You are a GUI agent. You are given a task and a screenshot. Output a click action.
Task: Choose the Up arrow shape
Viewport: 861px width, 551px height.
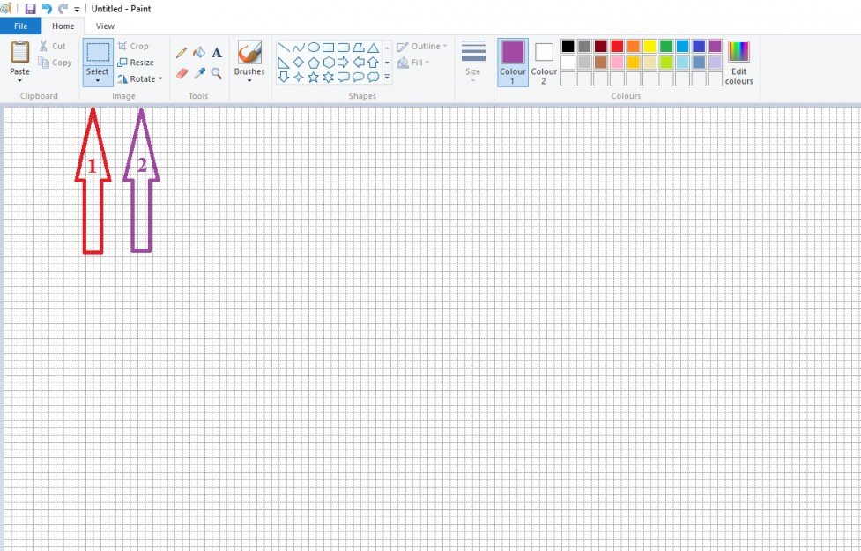tap(374, 62)
